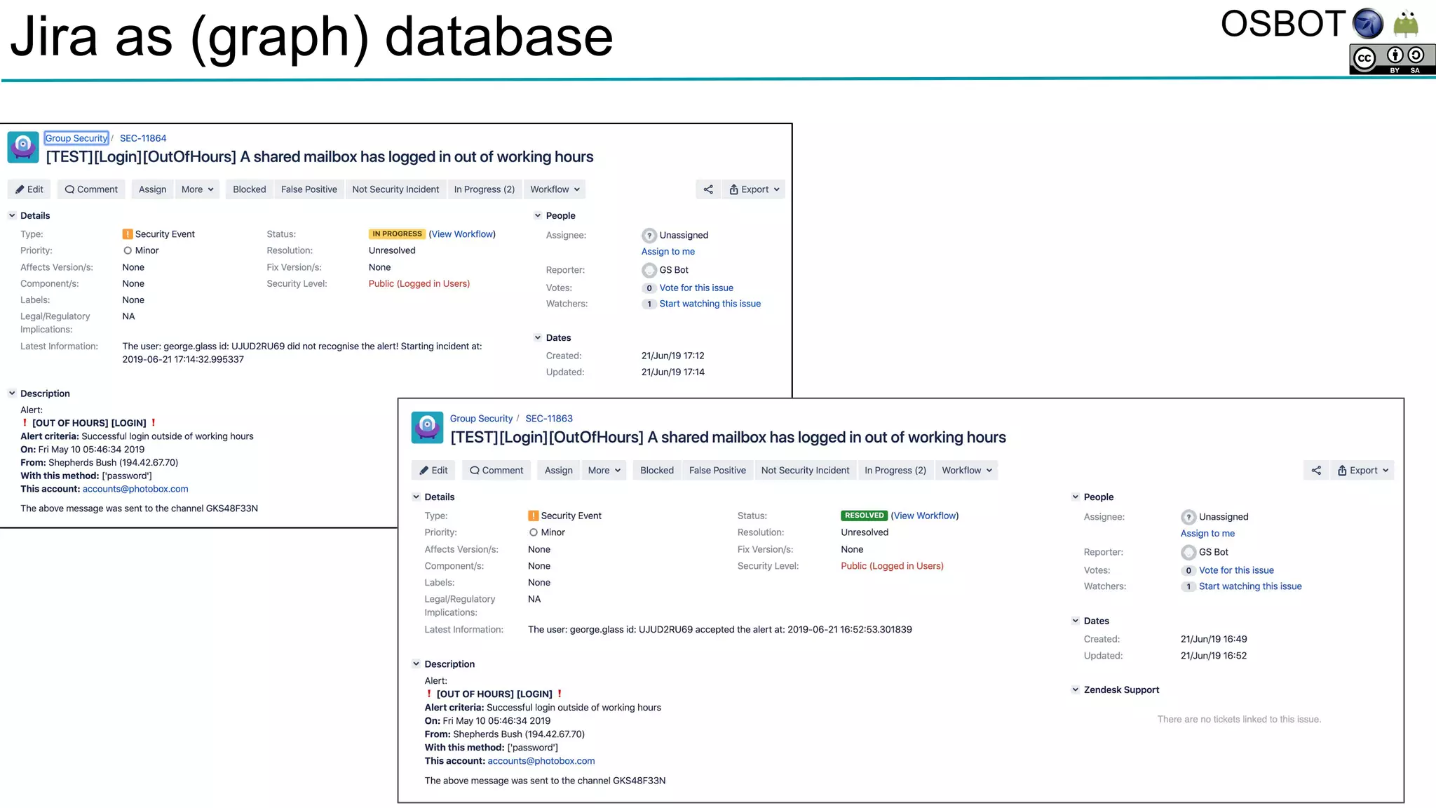The image size is (1436, 808).
Task: Click the Unassigned avatar icon in SEC-11863
Action: click(1188, 517)
